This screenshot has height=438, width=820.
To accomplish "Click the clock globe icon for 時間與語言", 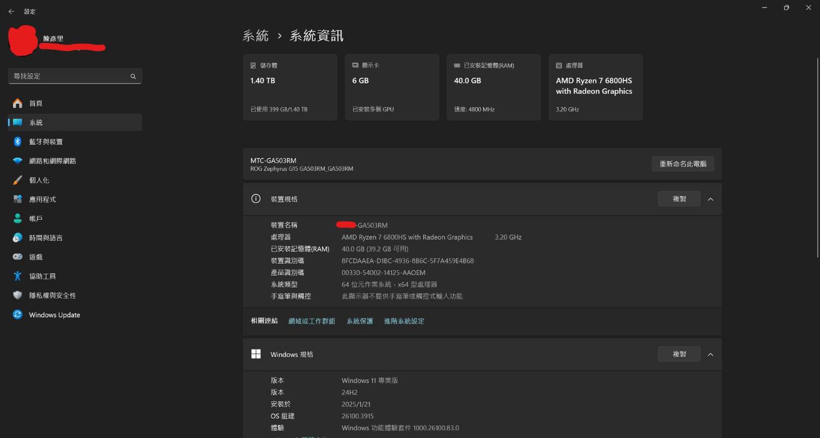I will (x=17, y=238).
